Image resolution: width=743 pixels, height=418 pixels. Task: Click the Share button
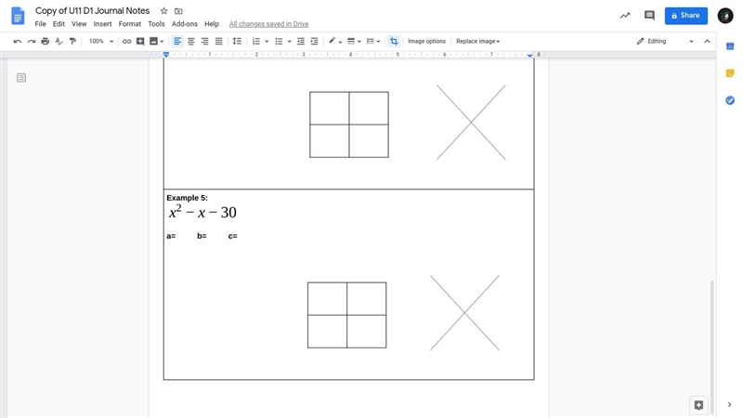(x=685, y=16)
